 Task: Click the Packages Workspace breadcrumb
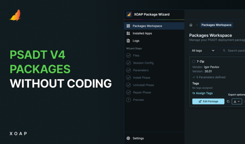(x=216, y=25)
